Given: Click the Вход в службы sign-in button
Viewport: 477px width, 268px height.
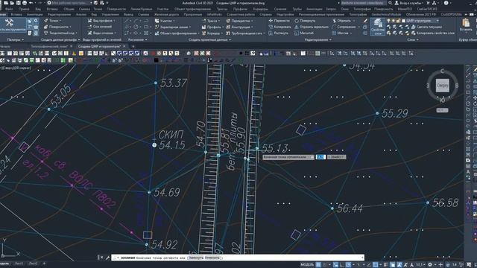Looking at the screenshot, I should click(x=409, y=3).
